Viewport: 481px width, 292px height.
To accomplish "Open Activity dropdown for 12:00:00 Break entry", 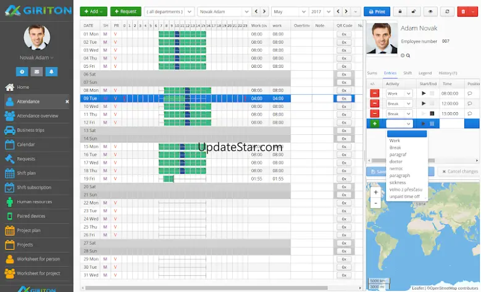I will click(x=399, y=103).
